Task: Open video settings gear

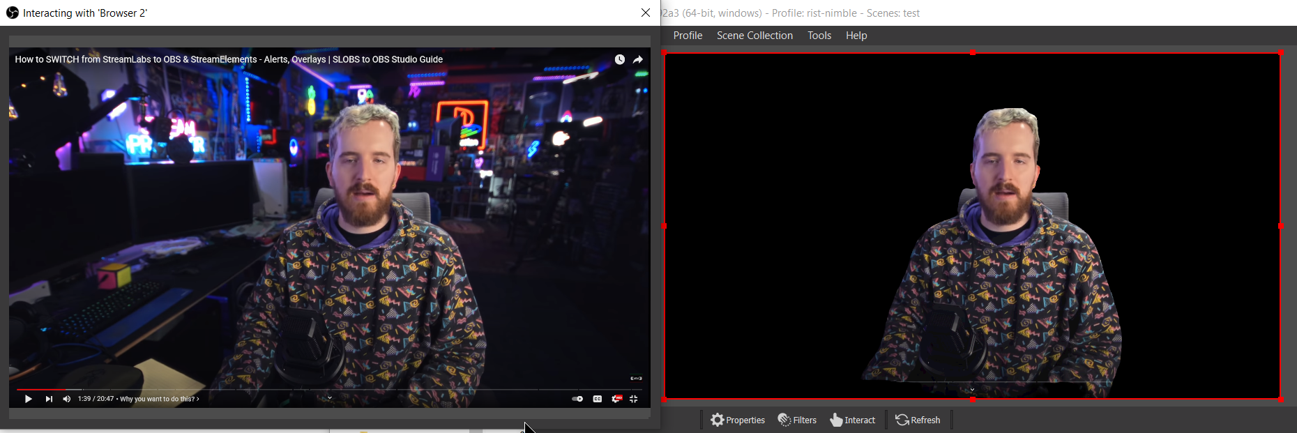Action: 616,399
